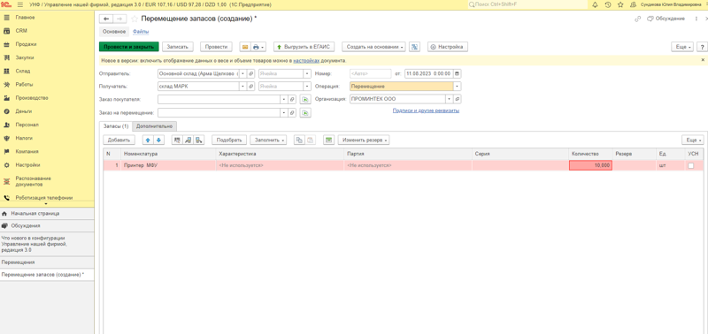Go forward with the right arrow

tap(119, 19)
